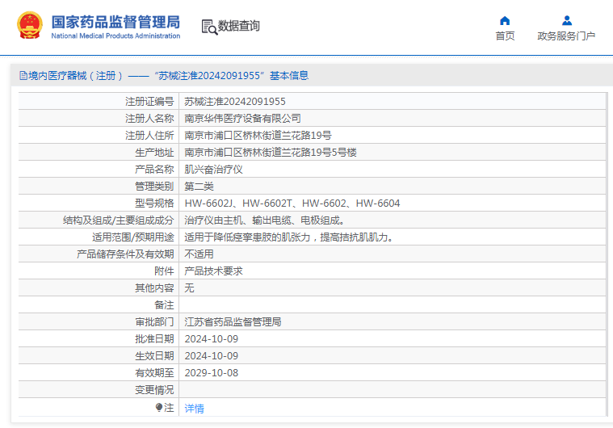Select address 南京市浦口区桥林街道兰花路19号

pos(258,136)
